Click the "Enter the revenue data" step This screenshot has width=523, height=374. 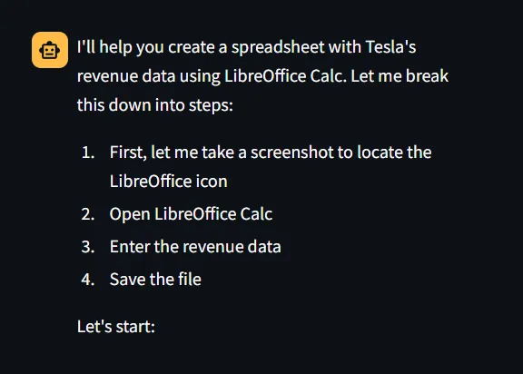[x=195, y=247]
